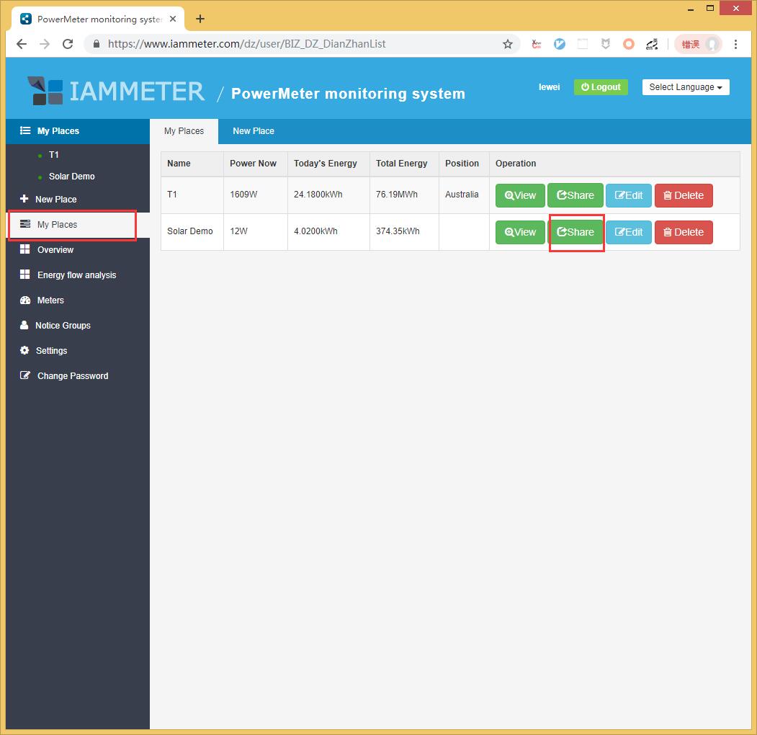The height and width of the screenshot is (735, 757).
Task: Edit the T1 place
Action: [x=628, y=195]
